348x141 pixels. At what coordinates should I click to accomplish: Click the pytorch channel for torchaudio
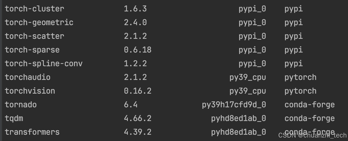click(300, 77)
